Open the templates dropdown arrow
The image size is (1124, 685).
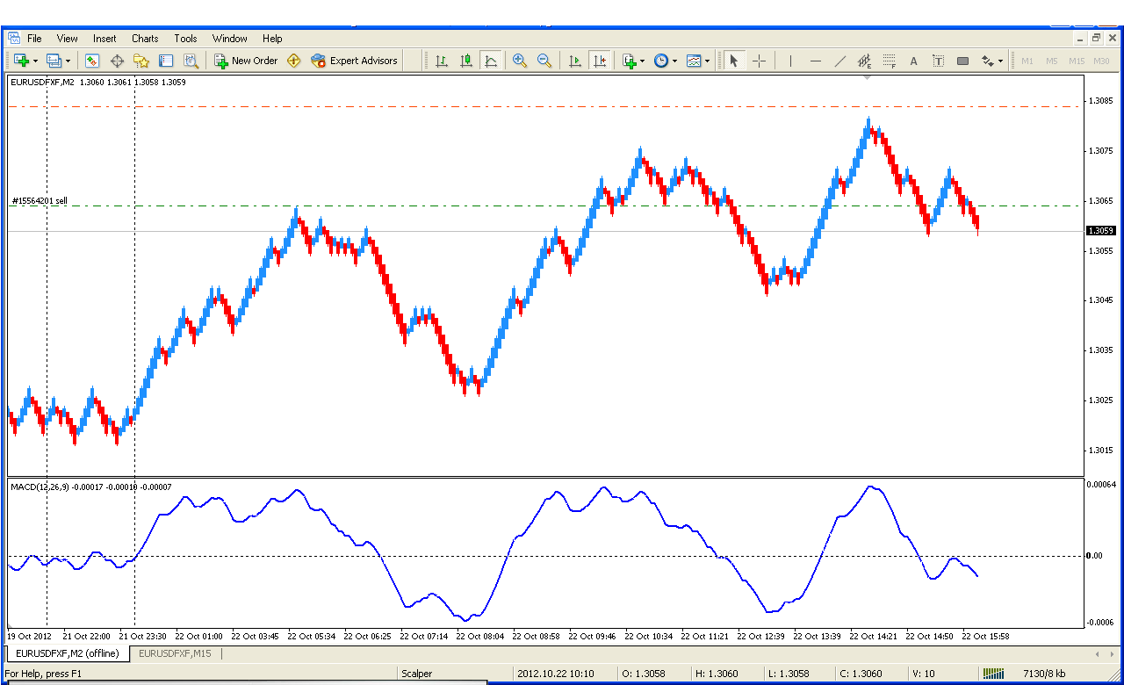coord(708,61)
